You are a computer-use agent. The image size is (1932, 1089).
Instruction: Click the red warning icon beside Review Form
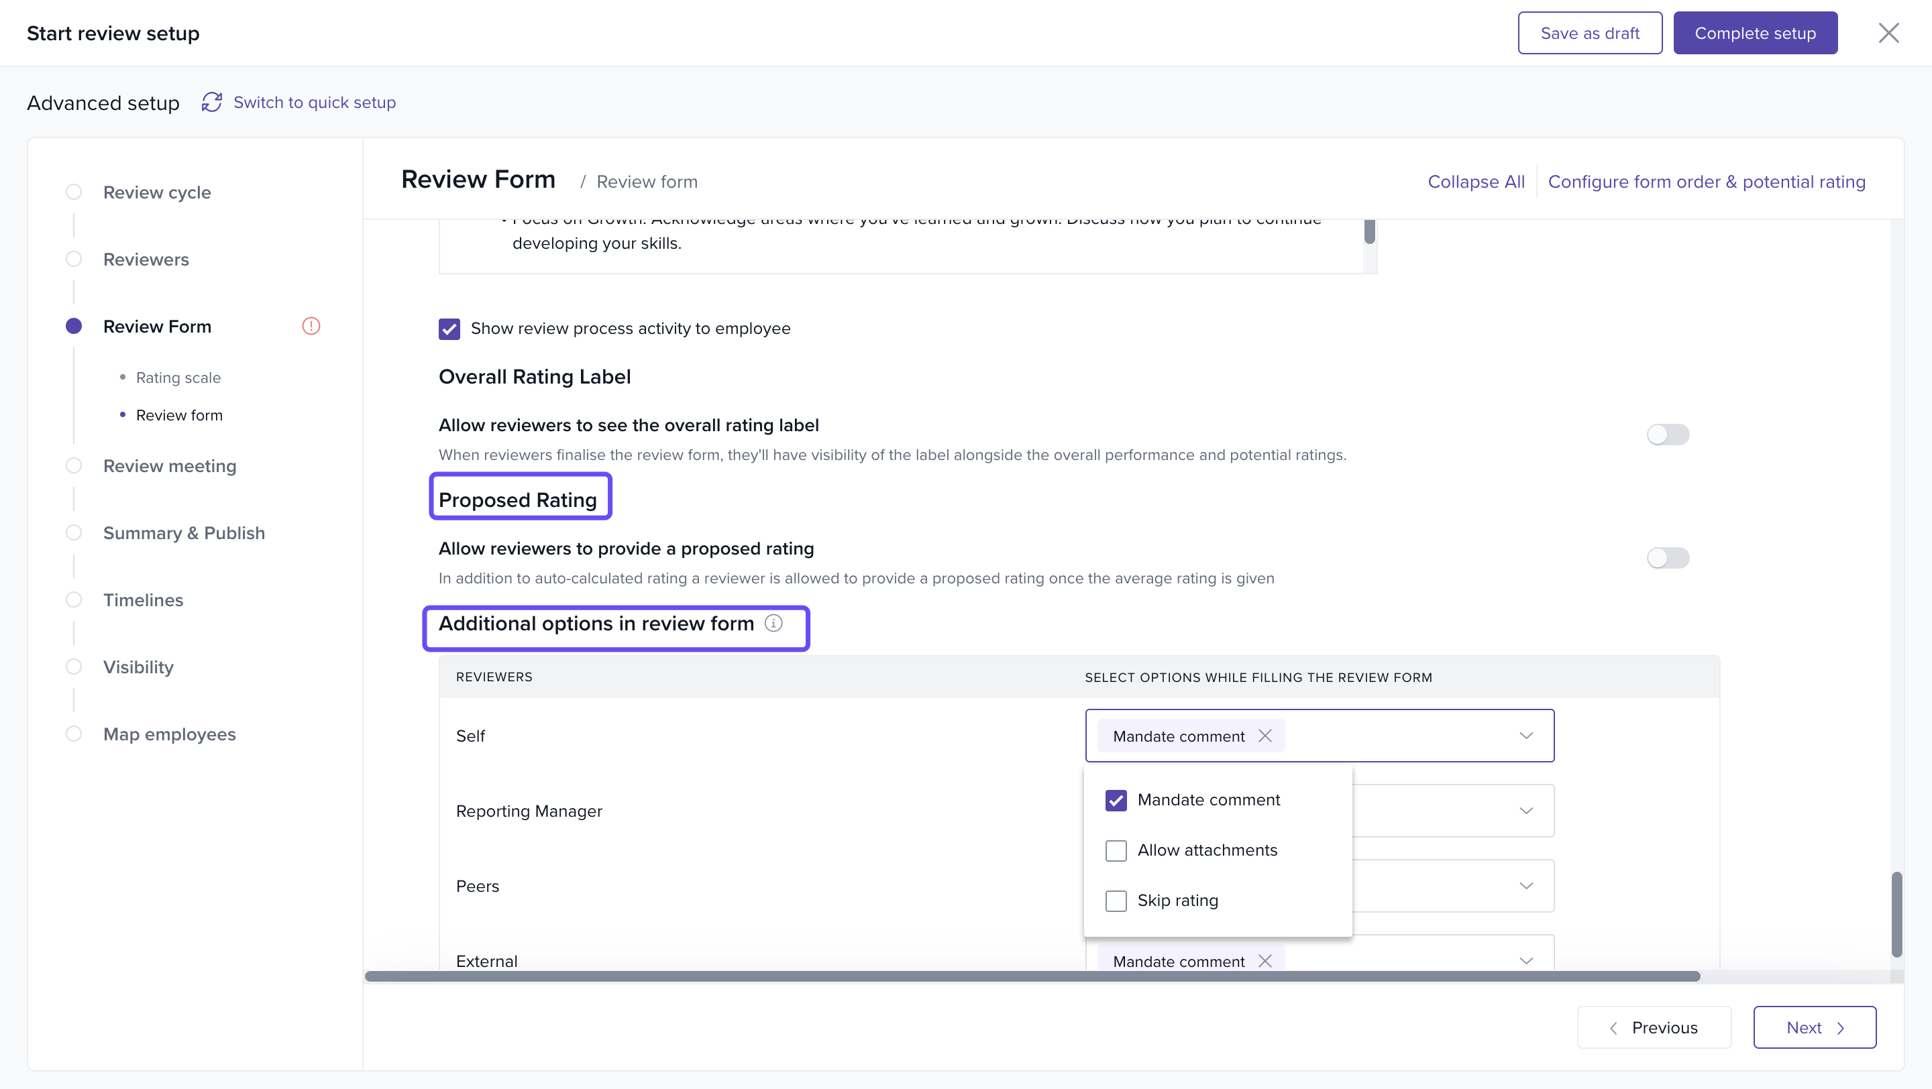point(311,326)
